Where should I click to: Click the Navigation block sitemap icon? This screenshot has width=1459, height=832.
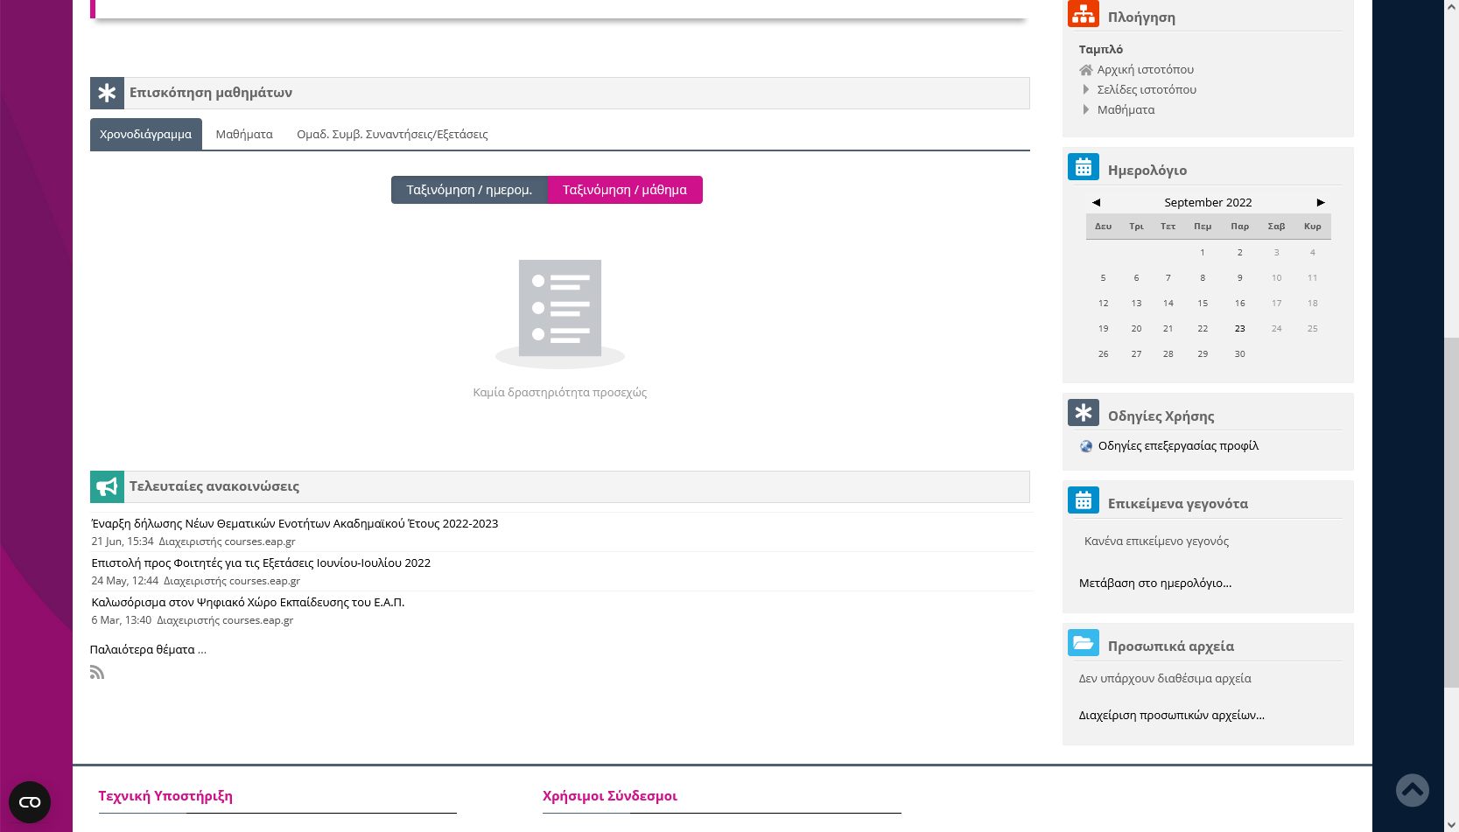click(x=1084, y=15)
